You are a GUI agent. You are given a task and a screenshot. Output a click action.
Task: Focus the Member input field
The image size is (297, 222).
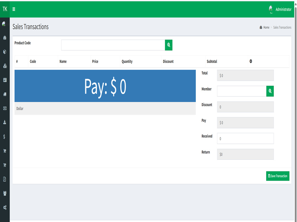click(x=242, y=91)
